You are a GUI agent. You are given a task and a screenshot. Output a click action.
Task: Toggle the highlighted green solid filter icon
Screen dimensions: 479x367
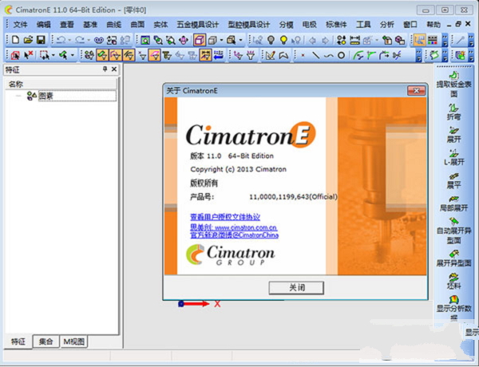click(102, 55)
